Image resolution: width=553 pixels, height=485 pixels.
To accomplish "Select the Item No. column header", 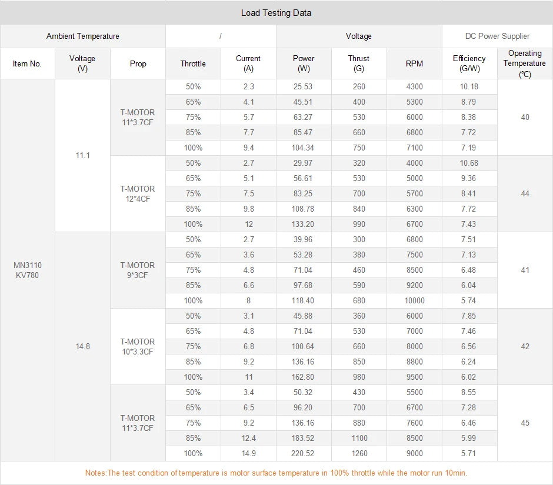I will click(x=27, y=63).
